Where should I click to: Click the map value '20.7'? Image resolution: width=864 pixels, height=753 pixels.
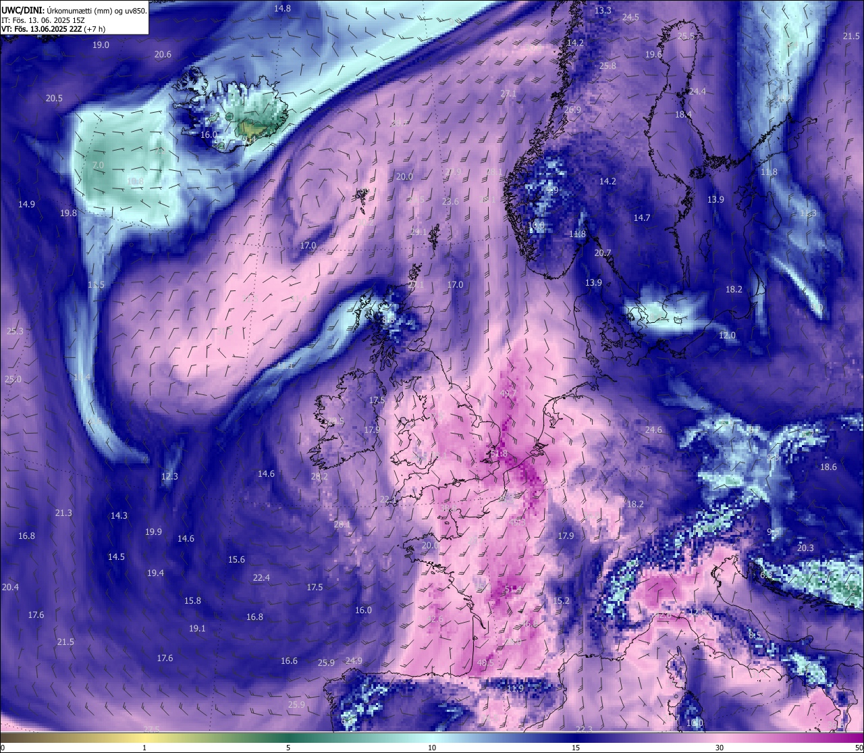click(602, 253)
